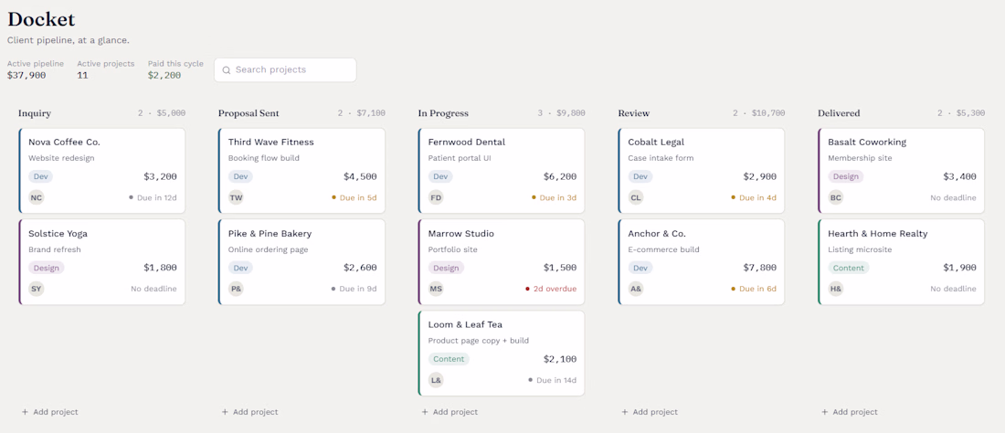1005x433 pixels.
Task: Click the Dev tag on Nova Coffee Co.
Action: pyautogui.click(x=40, y=177)
